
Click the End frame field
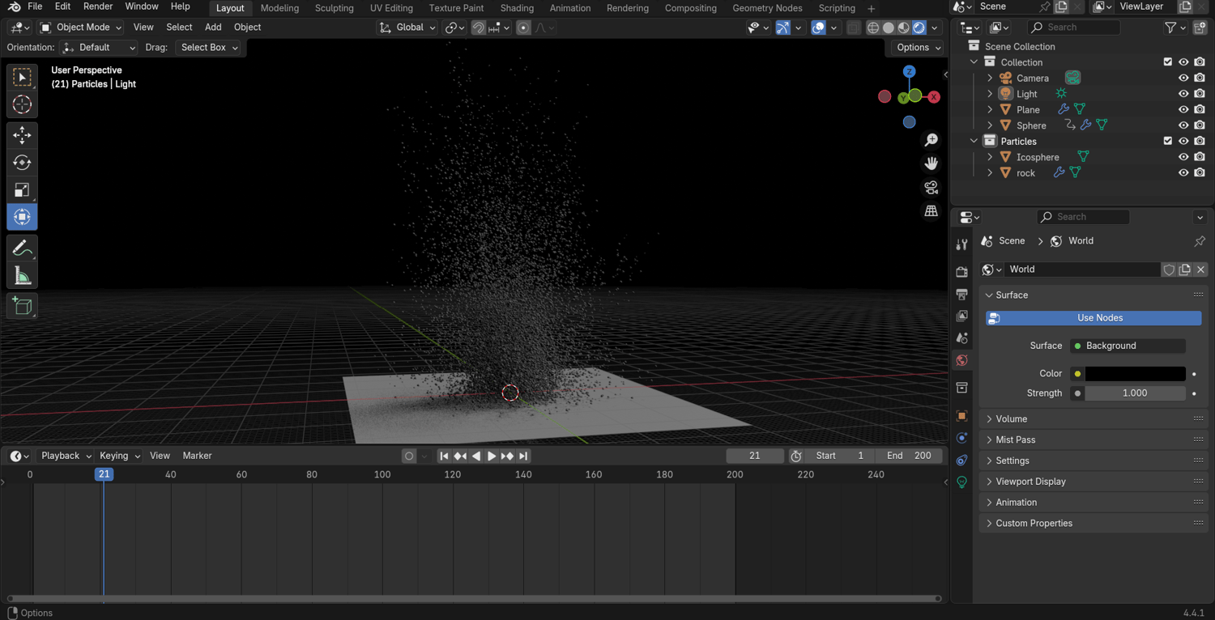[908, 456]
